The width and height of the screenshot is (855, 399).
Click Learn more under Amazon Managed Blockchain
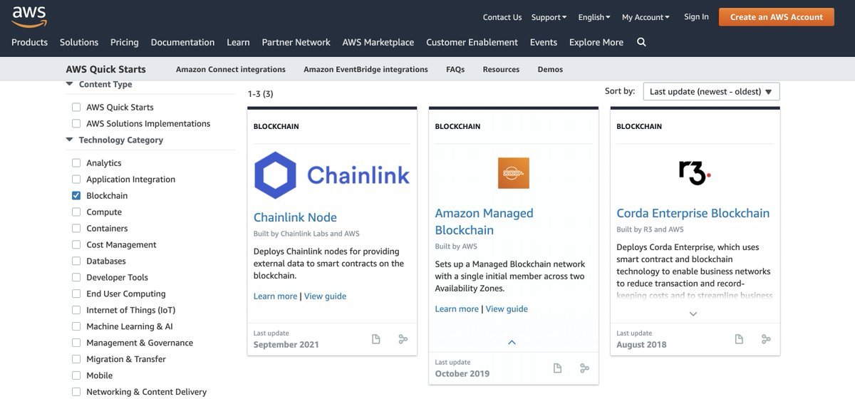point(457,309)
